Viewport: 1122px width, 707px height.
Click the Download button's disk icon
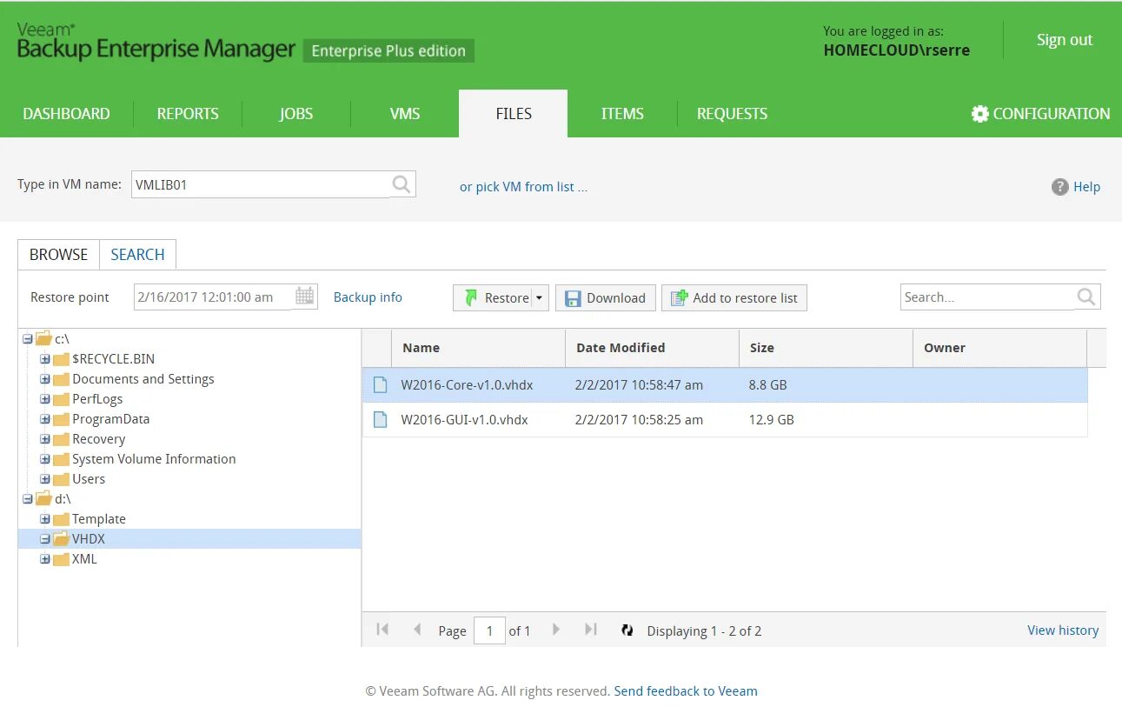coord(574,297)
